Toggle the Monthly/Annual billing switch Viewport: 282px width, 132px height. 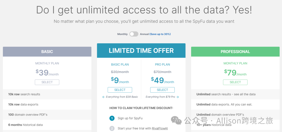pyautogui.click(x=134, y=34)
